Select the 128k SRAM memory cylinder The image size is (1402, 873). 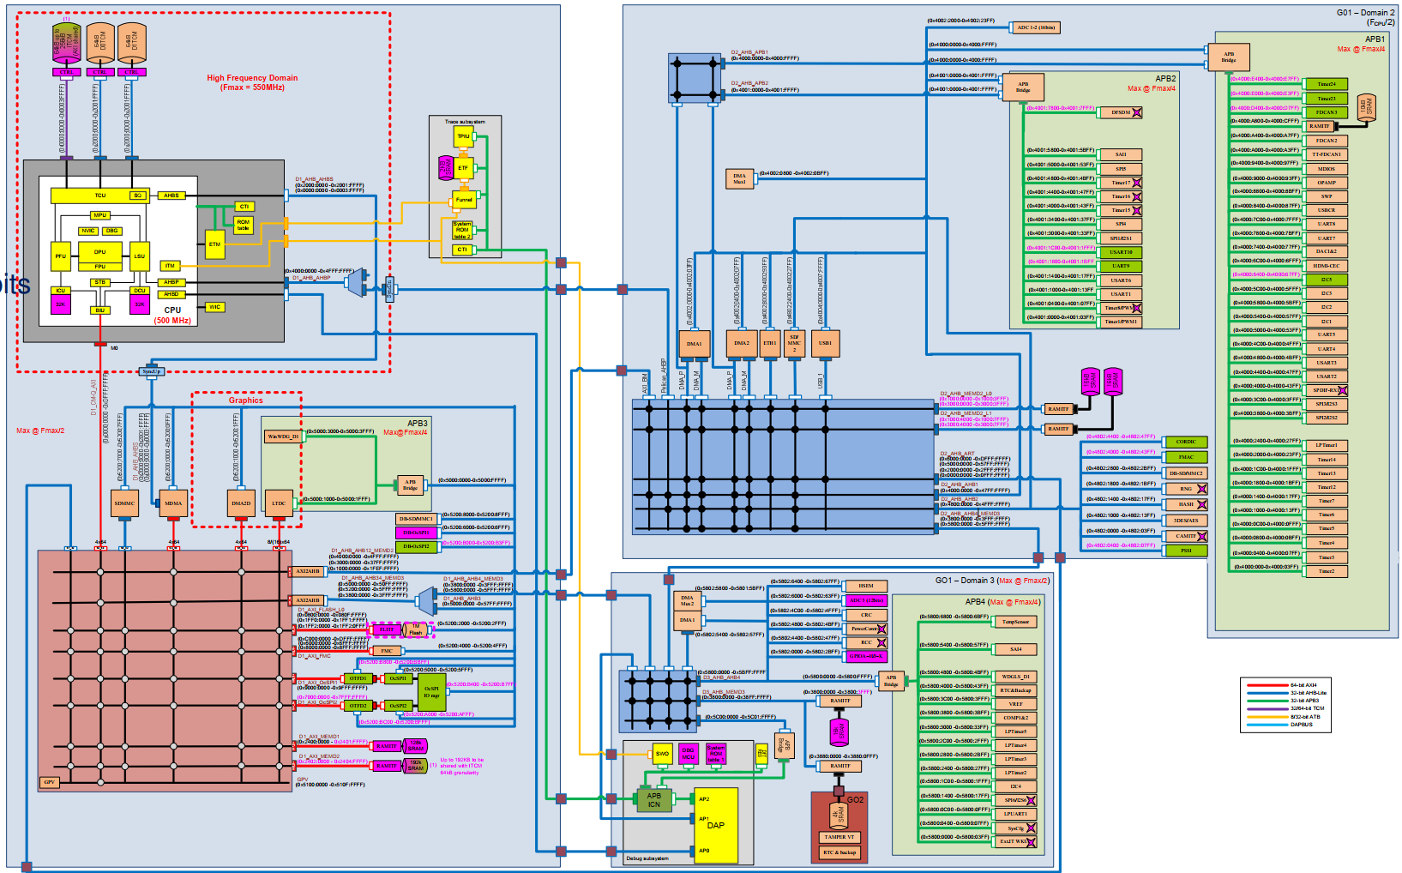pos(416,745)
